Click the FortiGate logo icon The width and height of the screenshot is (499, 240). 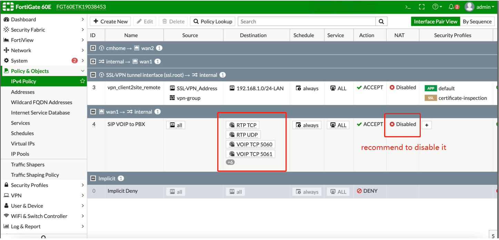pos(8,7)
